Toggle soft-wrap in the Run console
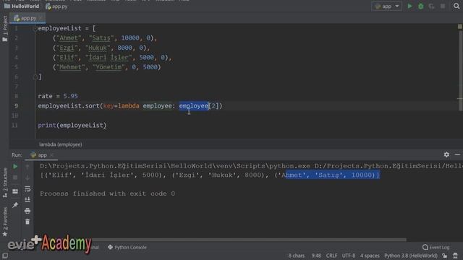463x260 pixels. (27, 188)
